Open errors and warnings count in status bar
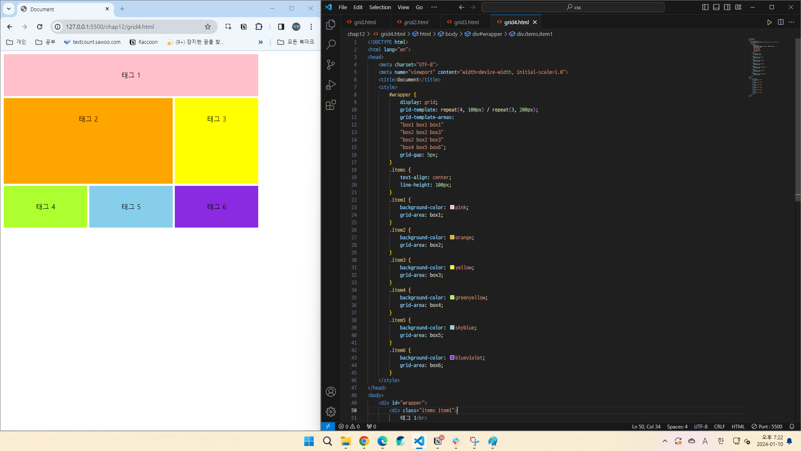The width and height of the screenshot is (801, 451). (x=349, y=426)
